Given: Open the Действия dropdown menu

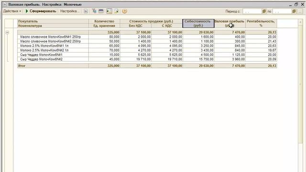Looking at the screenshot, I should tap(12, 11).
